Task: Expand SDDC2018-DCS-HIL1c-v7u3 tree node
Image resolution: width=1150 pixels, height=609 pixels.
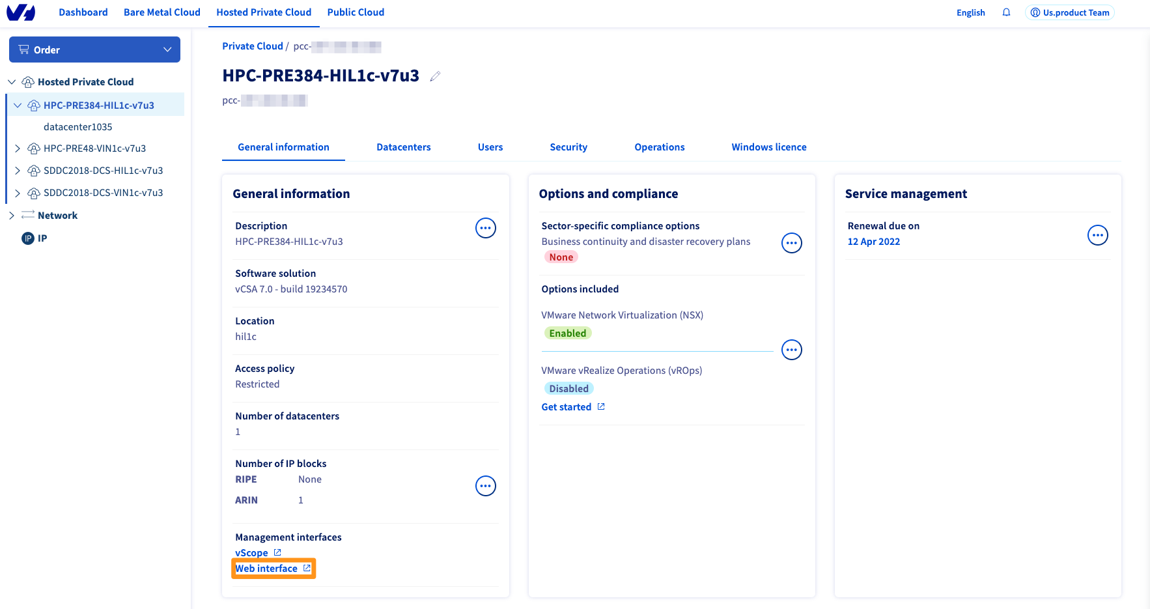Action: point(18,171)
